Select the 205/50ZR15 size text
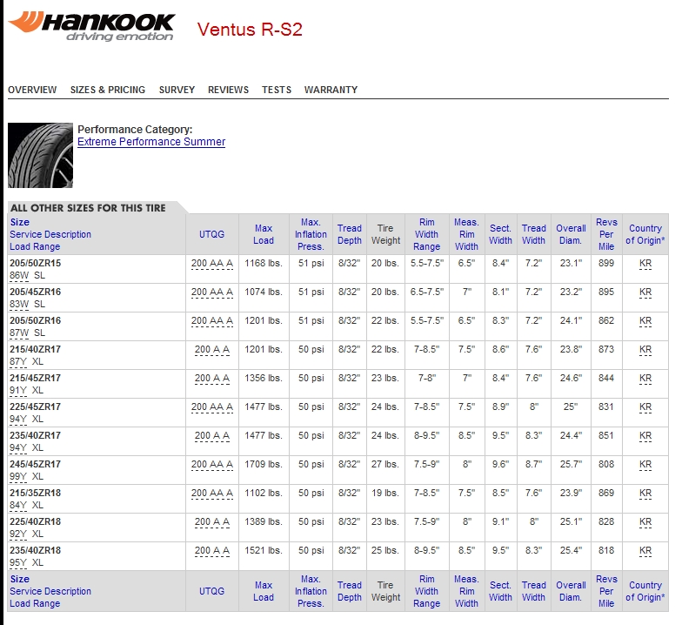Image resolution: width=682 pixels, height=625 pixels. pos(35,263)
